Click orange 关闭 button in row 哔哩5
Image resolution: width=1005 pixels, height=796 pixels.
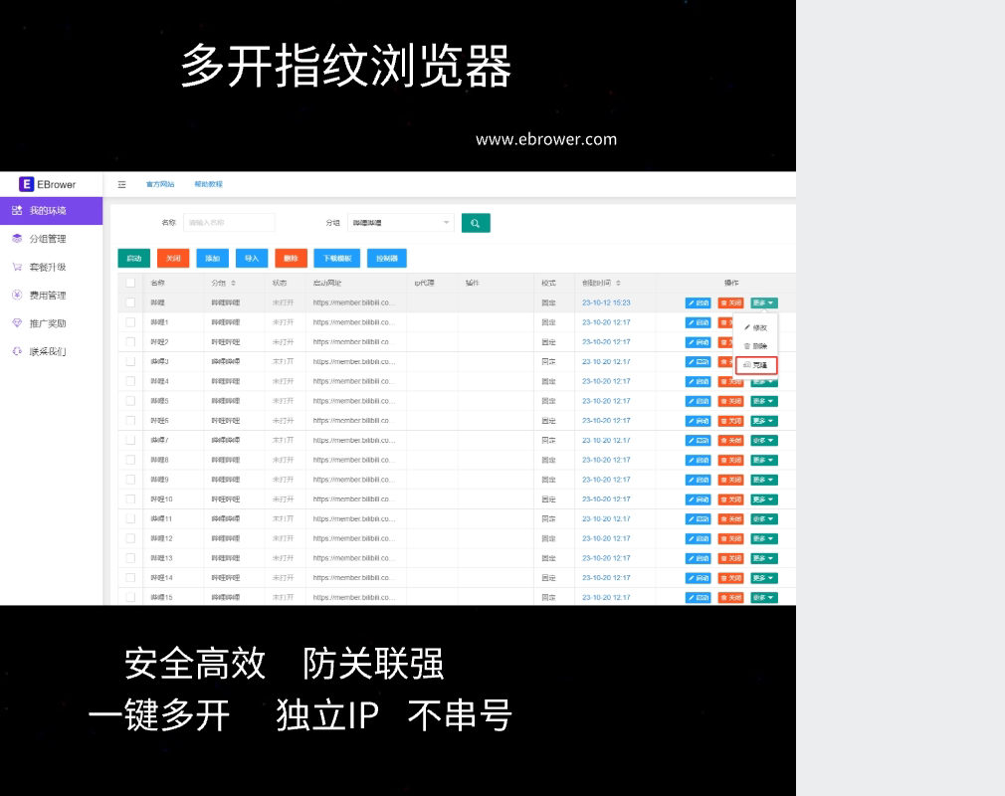tap(730, 401)
